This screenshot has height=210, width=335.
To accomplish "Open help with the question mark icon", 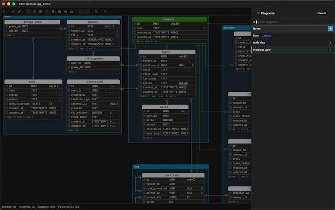I will click(105, 12).
